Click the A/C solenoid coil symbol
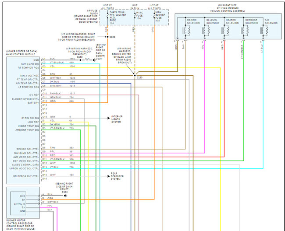The height and width of the screenshot is (231, 285). 264,31
